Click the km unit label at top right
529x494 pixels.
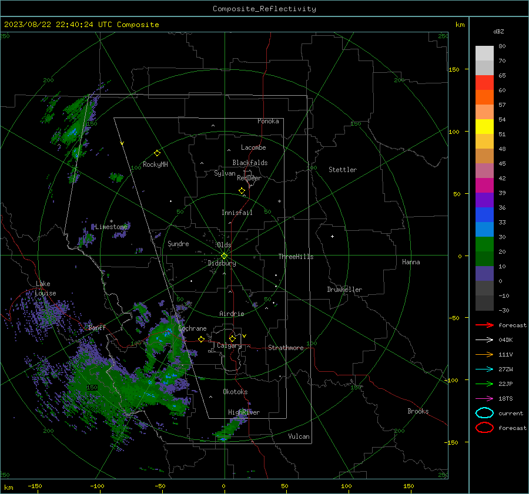(460, 25)
